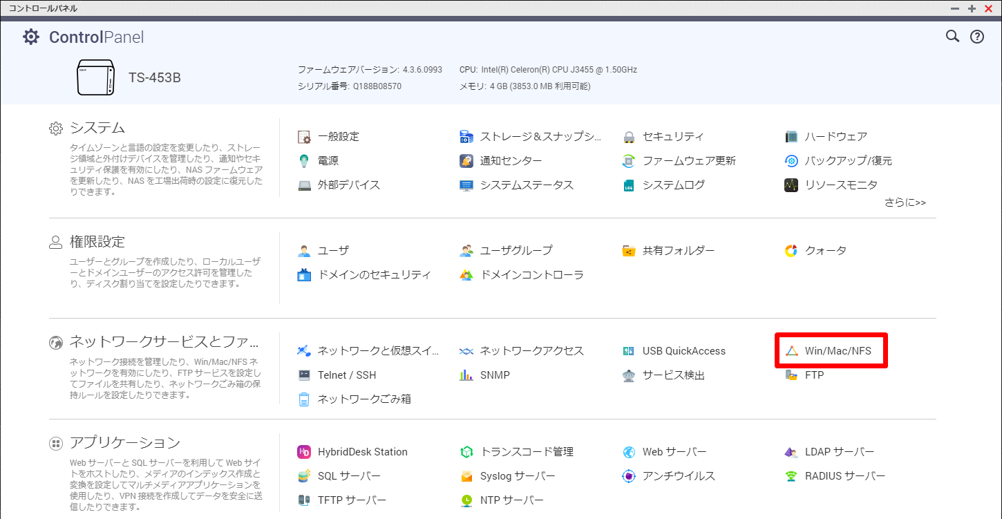Open the ハードウェア icon
This screenshot has height=519, width=1002.
(791, 137)
